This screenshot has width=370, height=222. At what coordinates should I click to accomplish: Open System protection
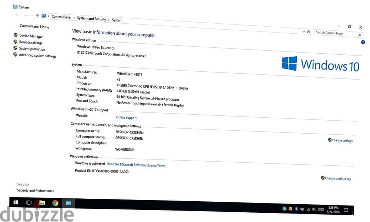tap(32, 49)
